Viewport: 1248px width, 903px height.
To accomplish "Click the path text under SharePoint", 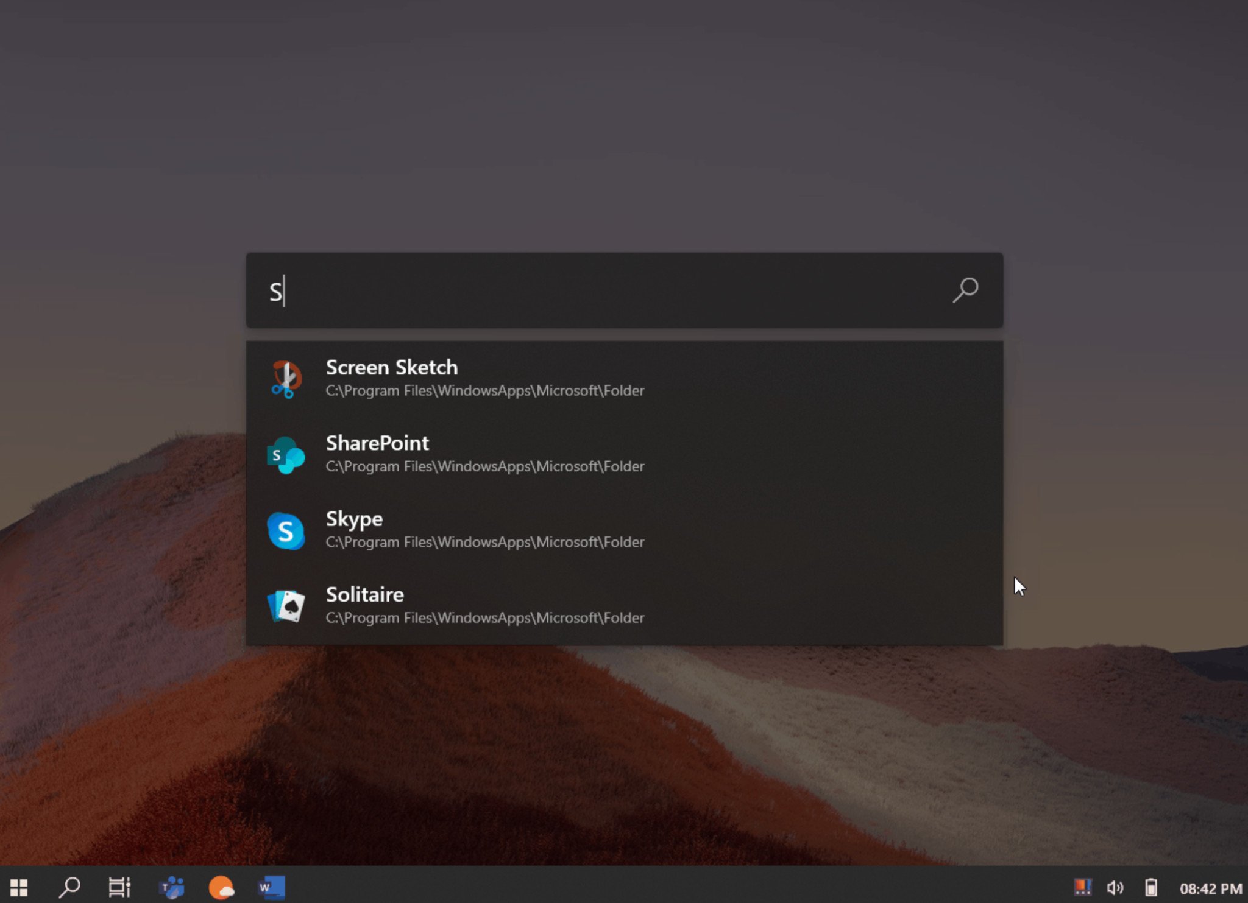I will click(485, 466).
